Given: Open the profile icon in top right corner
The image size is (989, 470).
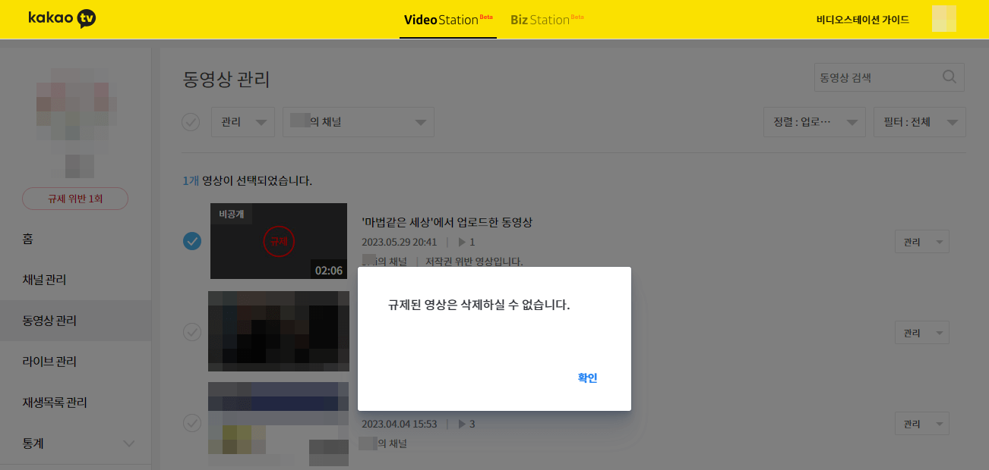Looking at the screenshot, I should (x=943, y=19).
